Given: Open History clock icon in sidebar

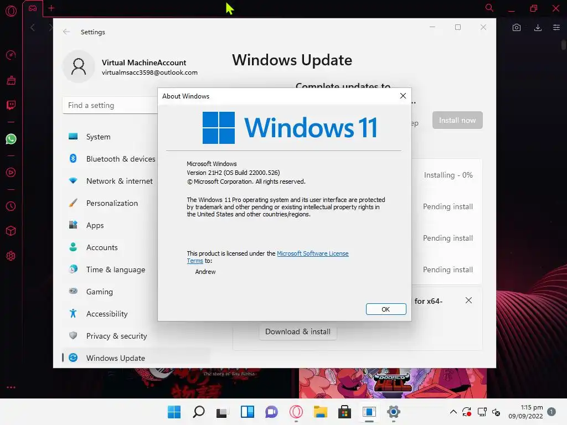Looking at the screenshot, I should click(x=11, y=206).
